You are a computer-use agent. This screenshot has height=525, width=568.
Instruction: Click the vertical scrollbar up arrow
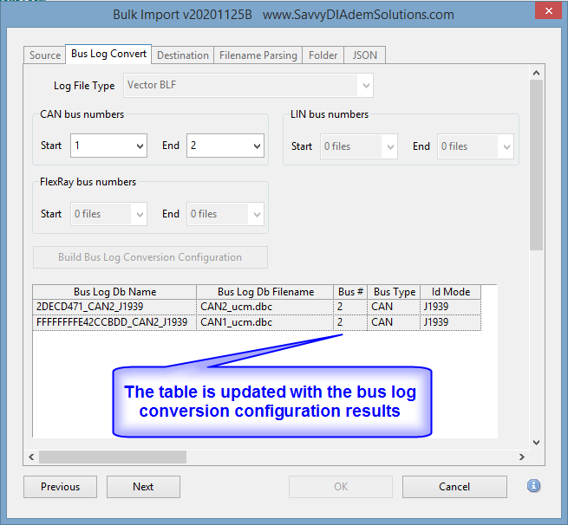click(x=535, y=74)
